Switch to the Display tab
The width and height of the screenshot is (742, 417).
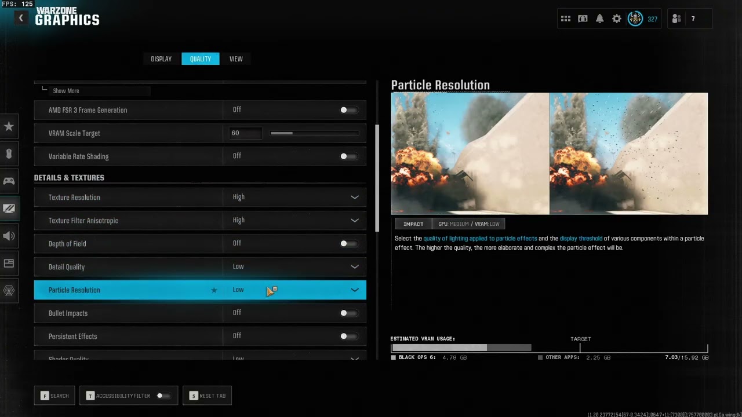tap(161, 59)
